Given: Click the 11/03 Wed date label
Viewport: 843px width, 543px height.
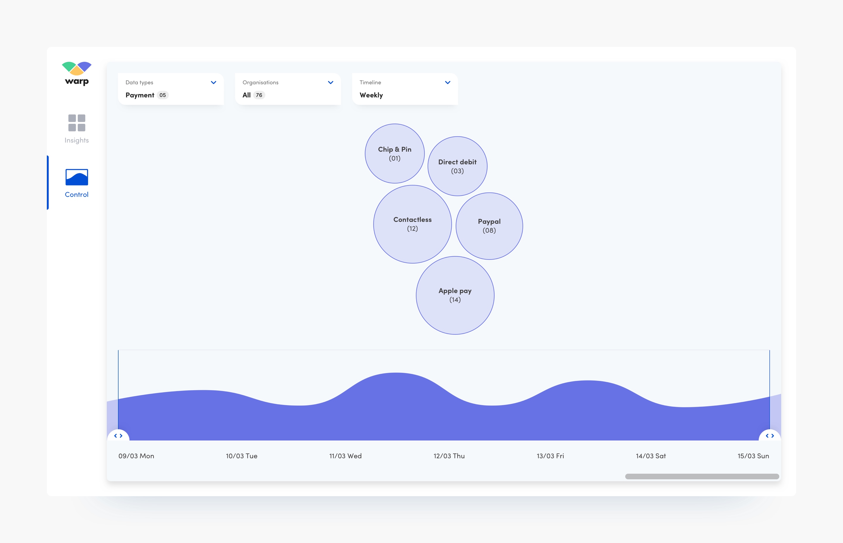Looking at the screenshot, I should pyautogui.click(x=345, y=456).
